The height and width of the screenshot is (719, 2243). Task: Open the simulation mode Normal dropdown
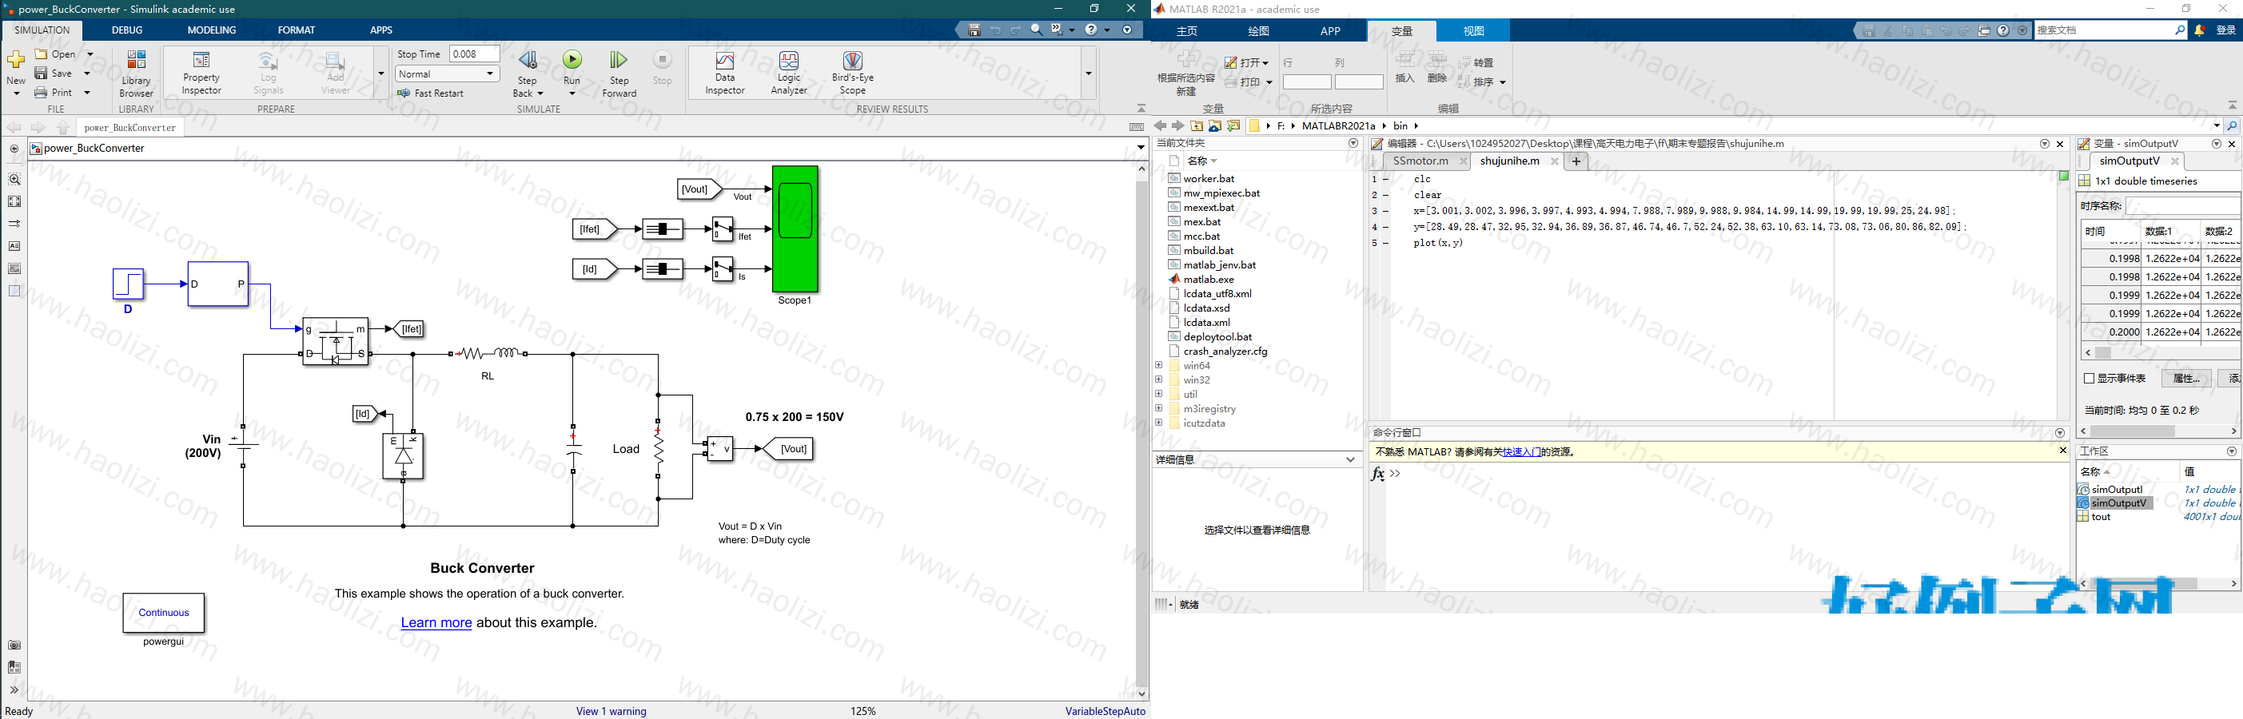point(447,74)
